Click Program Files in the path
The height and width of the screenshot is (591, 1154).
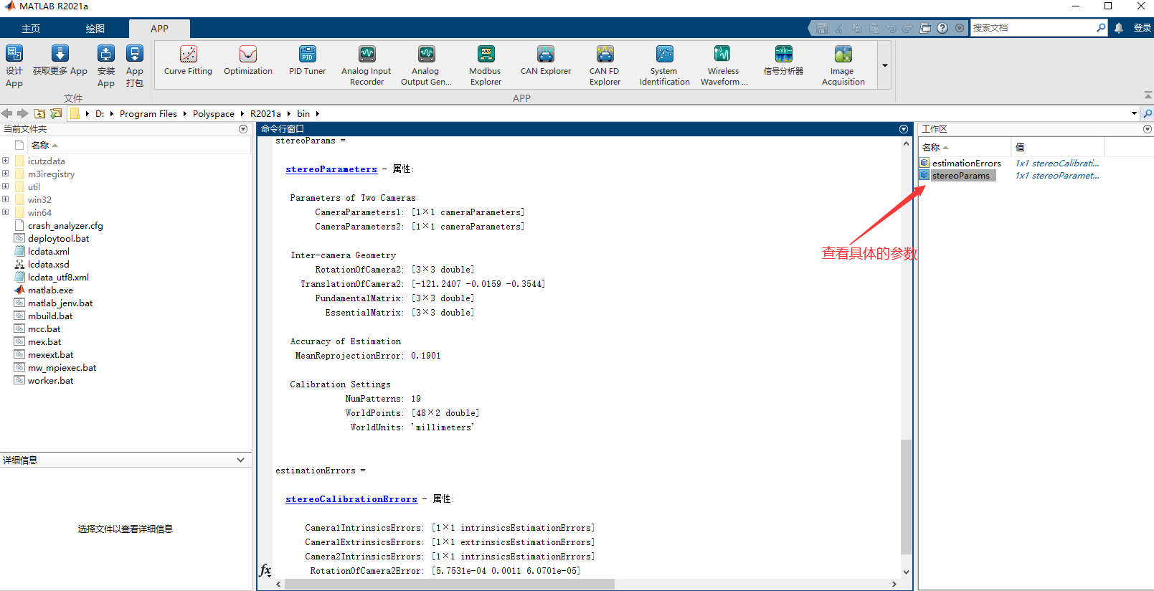pyautogui.click(x=148, y=113)
